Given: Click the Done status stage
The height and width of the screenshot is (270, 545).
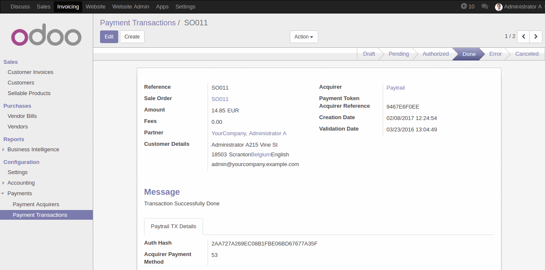Looking at the screenshot, I should click(469, 54).
